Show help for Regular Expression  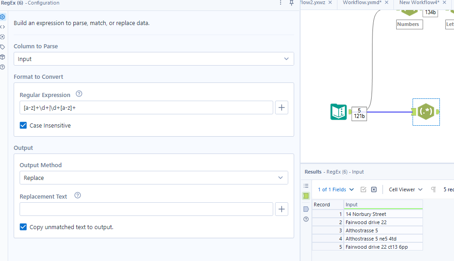(x=79, y=94)
